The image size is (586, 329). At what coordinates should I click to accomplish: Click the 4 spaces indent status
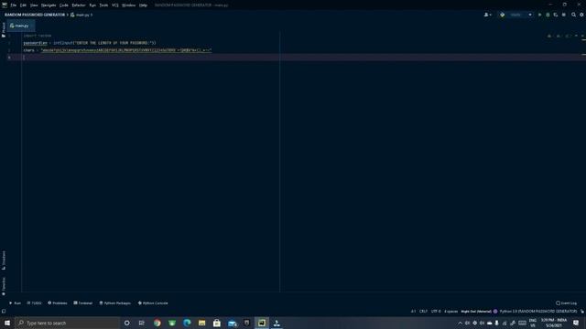[x=450, y=311]
